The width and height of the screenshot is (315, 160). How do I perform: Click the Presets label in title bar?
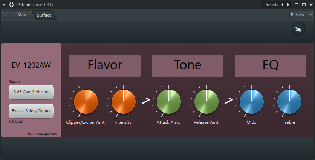click(271, 5)
